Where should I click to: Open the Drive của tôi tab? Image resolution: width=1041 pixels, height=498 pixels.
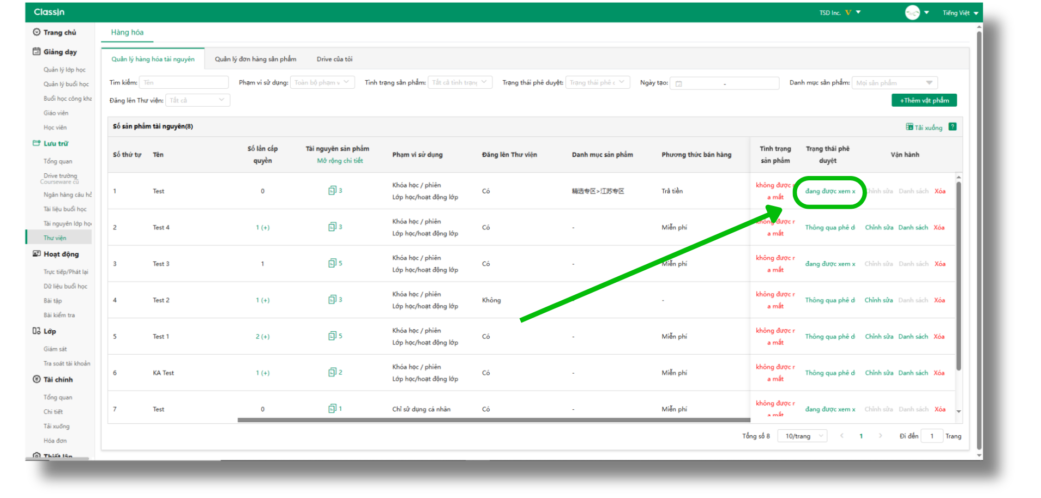pos(334,59)
